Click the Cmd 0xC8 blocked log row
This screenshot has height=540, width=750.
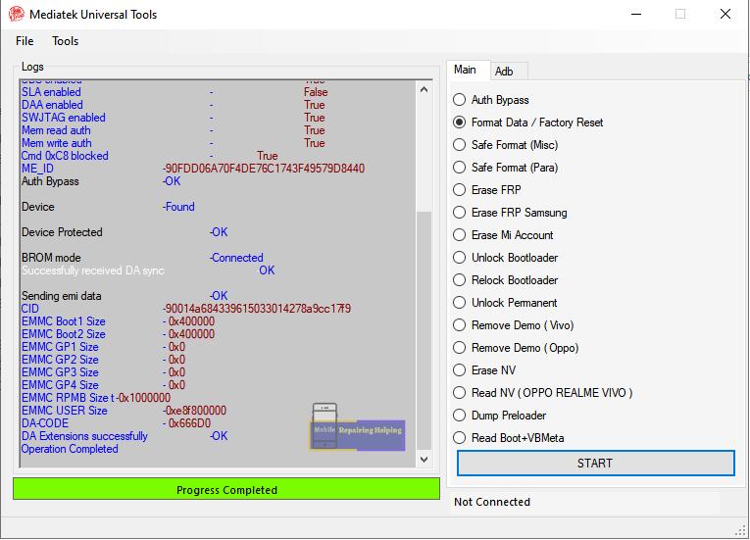149,156
